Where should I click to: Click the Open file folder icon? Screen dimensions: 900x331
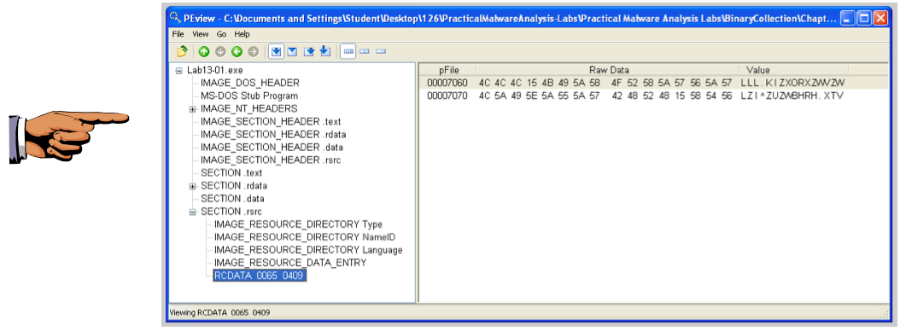pos(182,52)
